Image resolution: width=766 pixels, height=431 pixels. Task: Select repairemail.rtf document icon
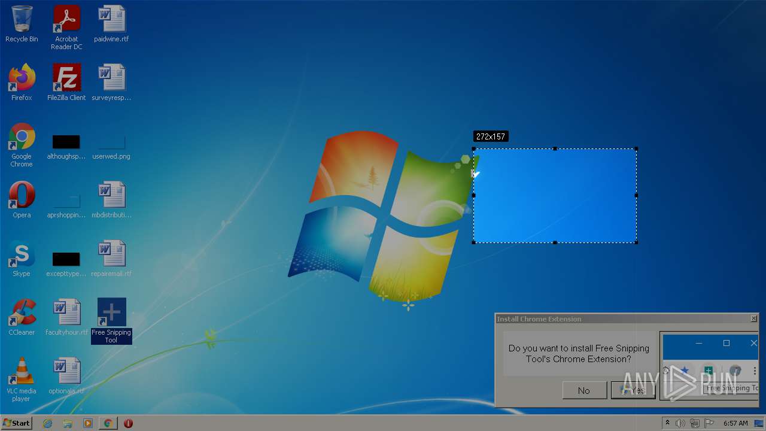click(x=111, y=259)
